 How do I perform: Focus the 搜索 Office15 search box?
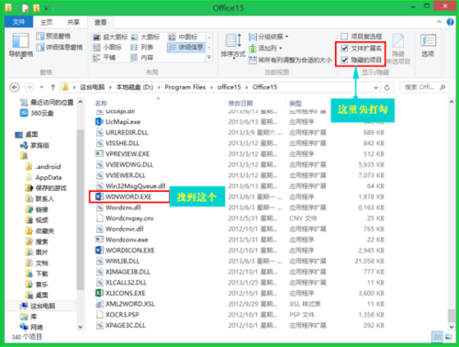[x=424, y=87]
